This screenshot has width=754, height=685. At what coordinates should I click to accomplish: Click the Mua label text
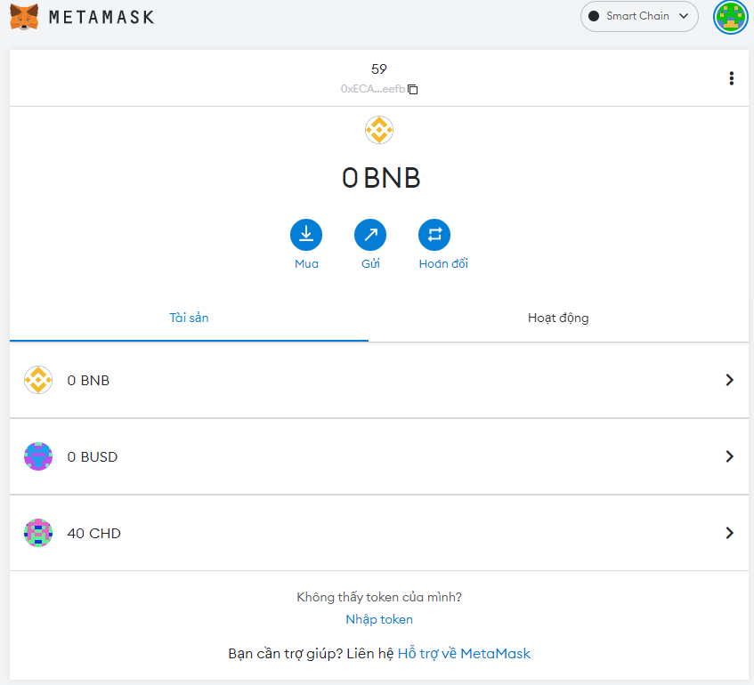306,263
